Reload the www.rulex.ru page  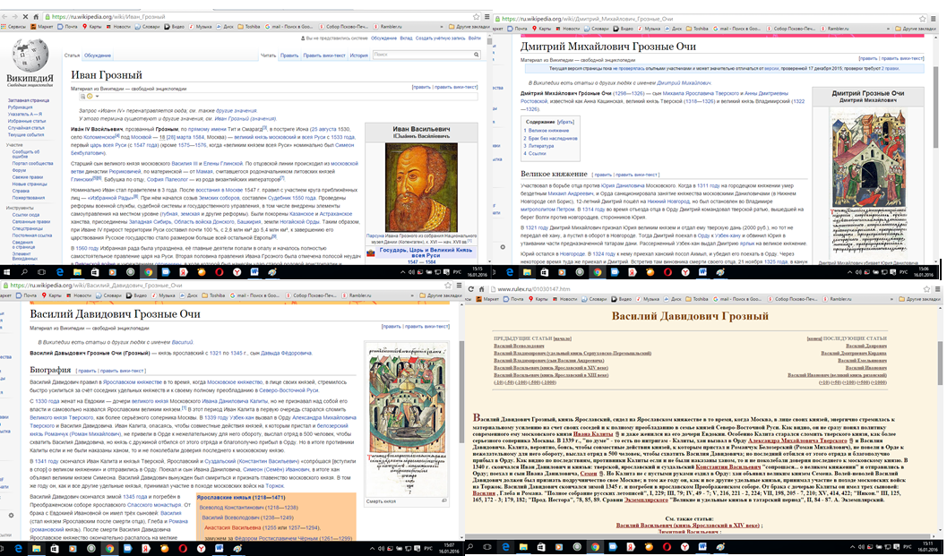471,289
